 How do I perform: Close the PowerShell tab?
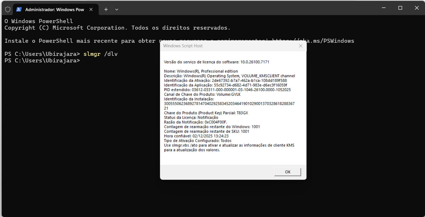91,9
